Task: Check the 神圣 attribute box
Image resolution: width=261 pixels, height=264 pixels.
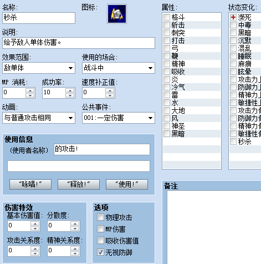Action: click(x=167, y=126)
